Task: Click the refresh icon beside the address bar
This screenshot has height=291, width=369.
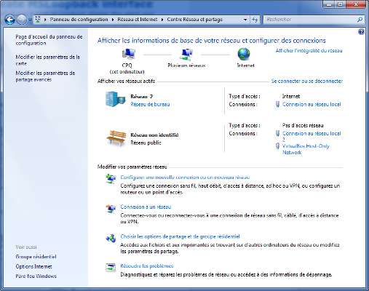Action: click(255, 20)
